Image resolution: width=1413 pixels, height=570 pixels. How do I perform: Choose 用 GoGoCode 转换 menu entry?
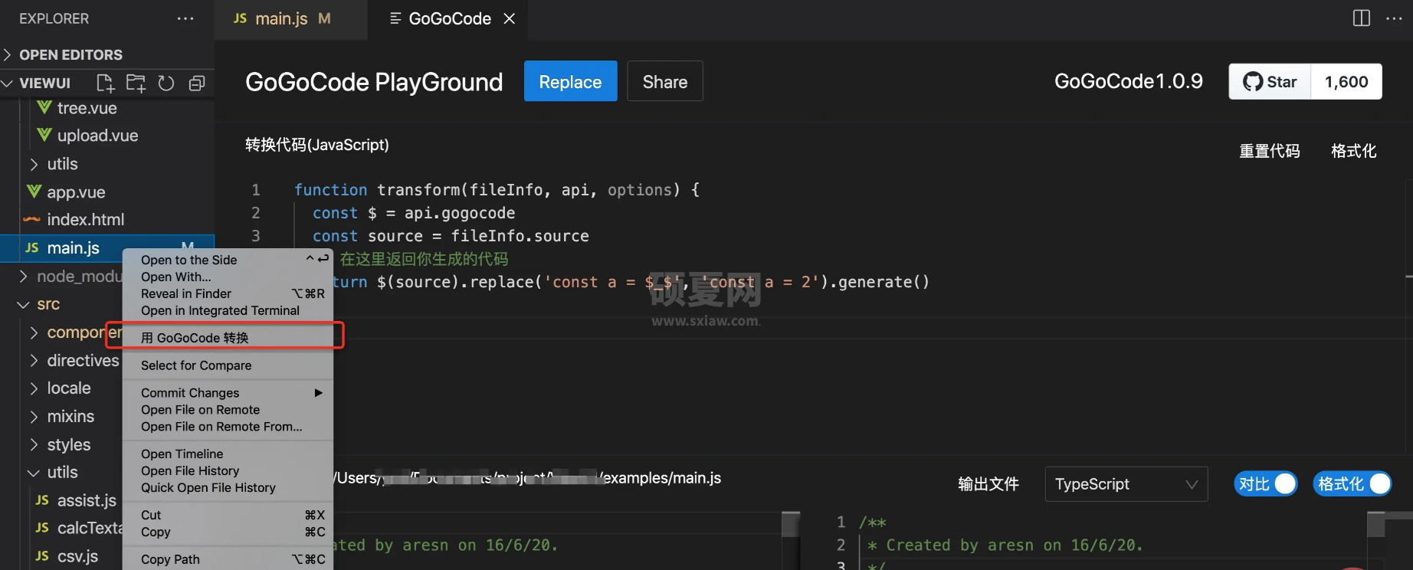pos(228,338)
